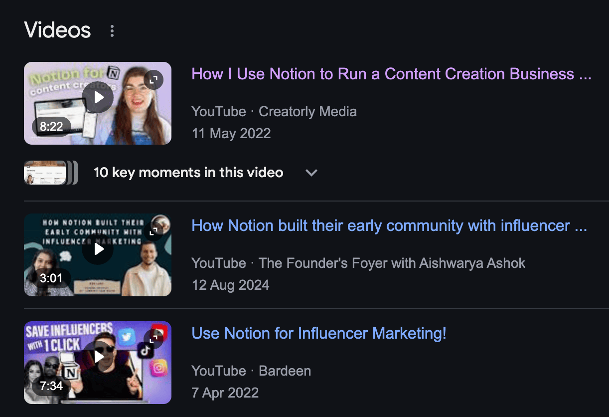Image resolution: width=609 pixels, height=417 pixels.
Task: Click the 10 key moments in this video label
Action: pos(188,173)
